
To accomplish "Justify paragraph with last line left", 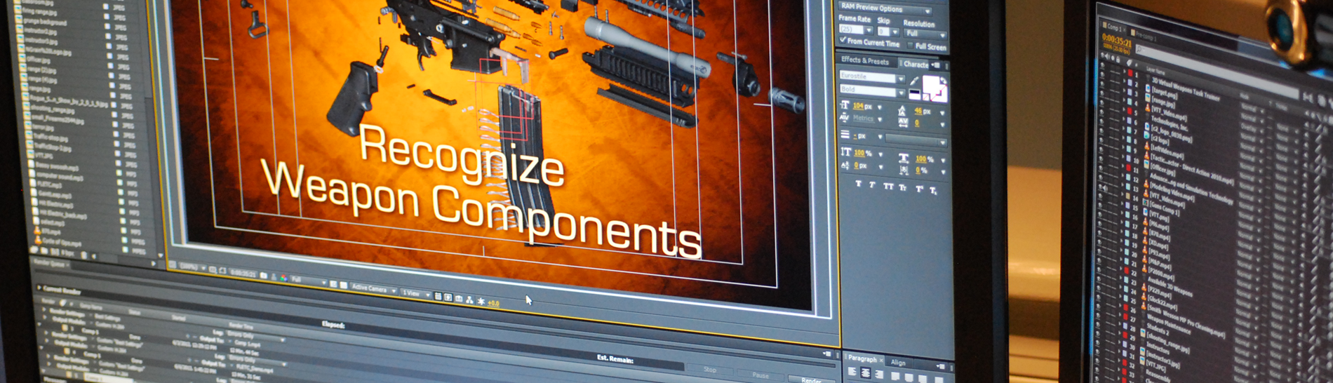I will pos(896,376).
